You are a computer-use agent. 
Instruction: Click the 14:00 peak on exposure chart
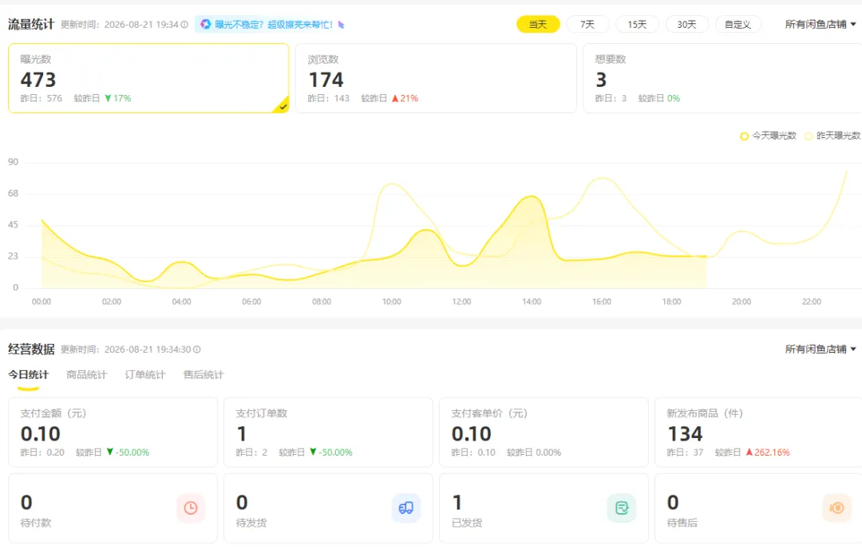pyautogui.click(x=531, y=196)
